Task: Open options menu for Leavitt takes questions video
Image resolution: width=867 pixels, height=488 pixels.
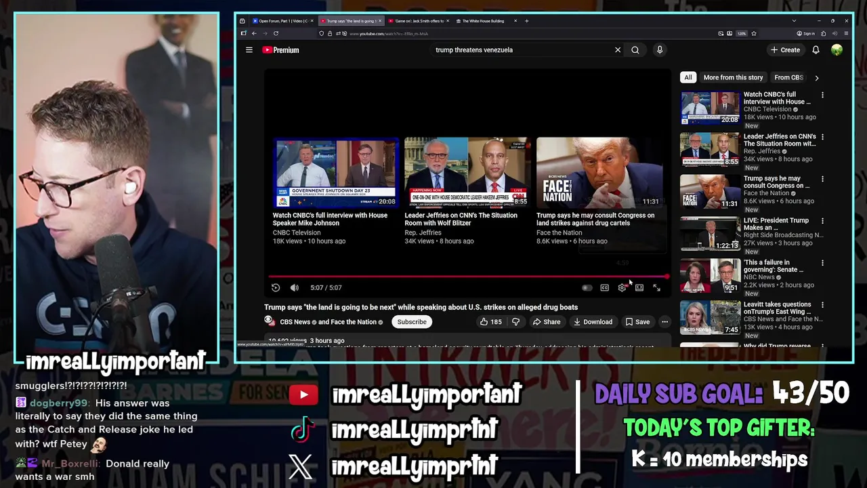Action: click(822, 306)
